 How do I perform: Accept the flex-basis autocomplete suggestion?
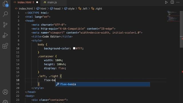tap(102, 84)
